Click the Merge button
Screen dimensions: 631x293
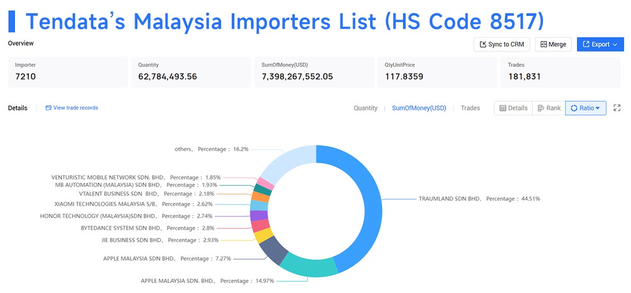[x=554, y=44]
